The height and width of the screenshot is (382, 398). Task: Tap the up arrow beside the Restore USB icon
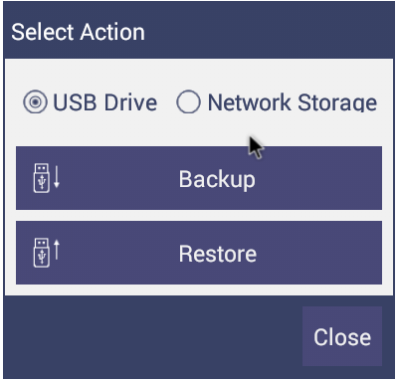coord(57,250)
